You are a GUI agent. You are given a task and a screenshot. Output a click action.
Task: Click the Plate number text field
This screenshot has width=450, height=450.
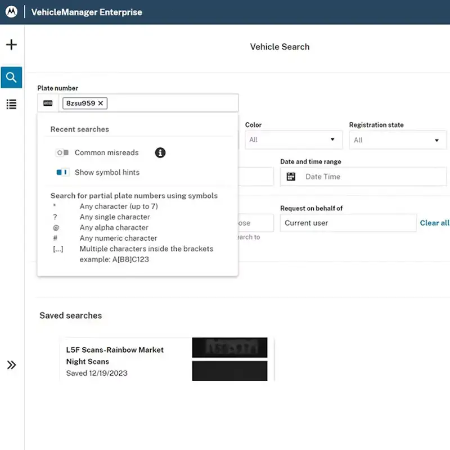[172, 103]
